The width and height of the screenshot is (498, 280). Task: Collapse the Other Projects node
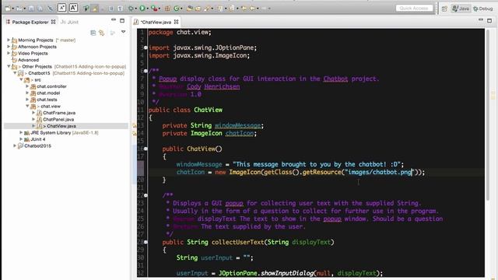click(x=9, y=66)
